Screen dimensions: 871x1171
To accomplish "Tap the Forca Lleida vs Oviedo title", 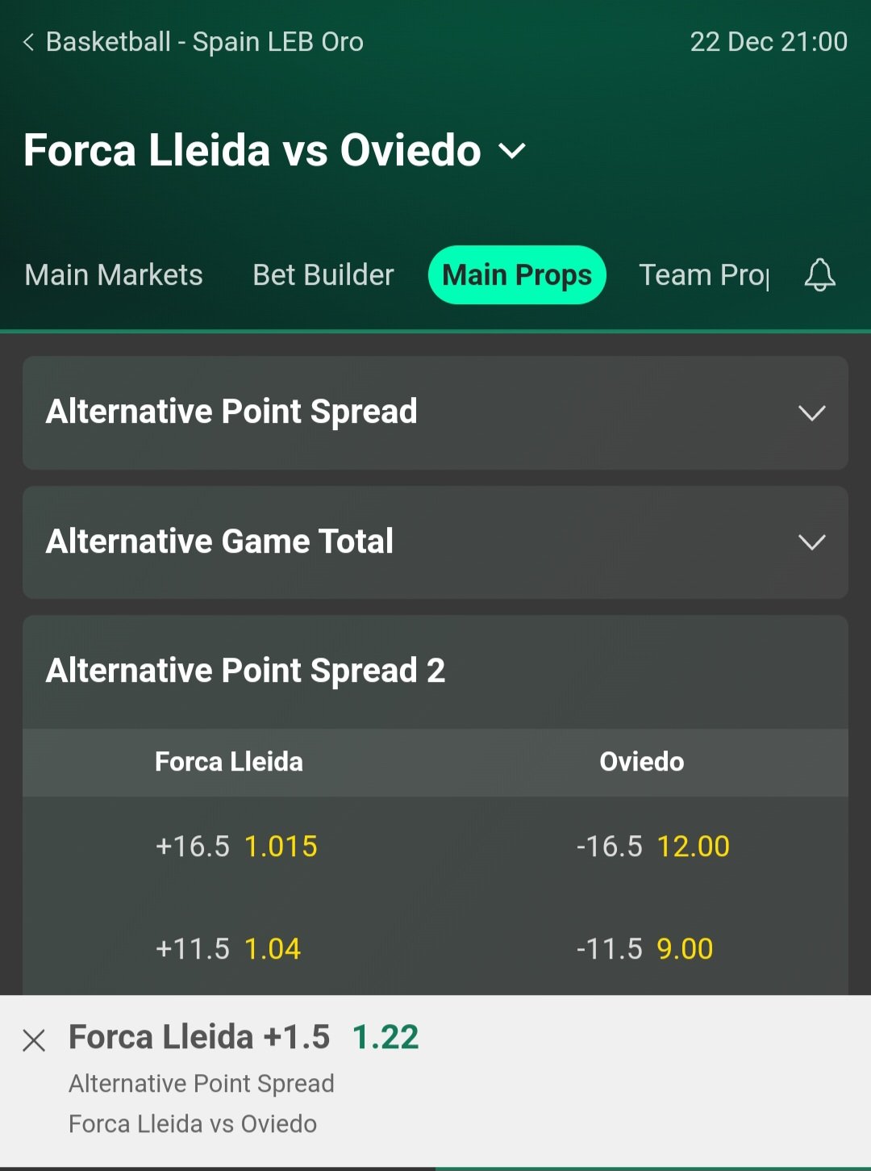I will point(252,151).
